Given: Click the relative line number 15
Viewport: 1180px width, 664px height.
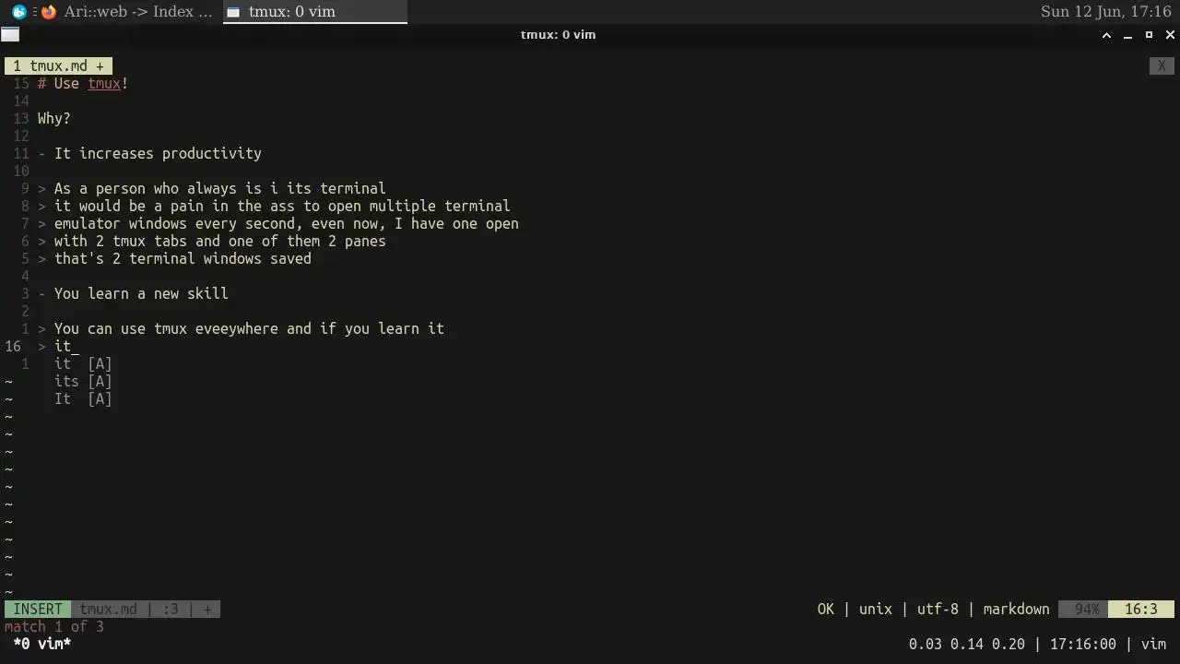Looking at the screenshot, I should (x=21, y=84).
